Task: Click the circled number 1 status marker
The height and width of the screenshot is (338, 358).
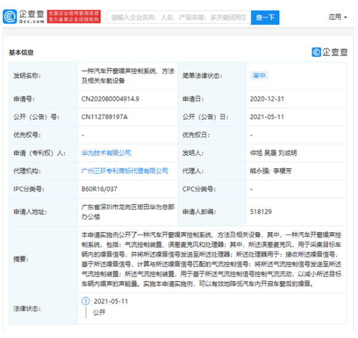Action: pyautogui.click(x=85, y=301)
